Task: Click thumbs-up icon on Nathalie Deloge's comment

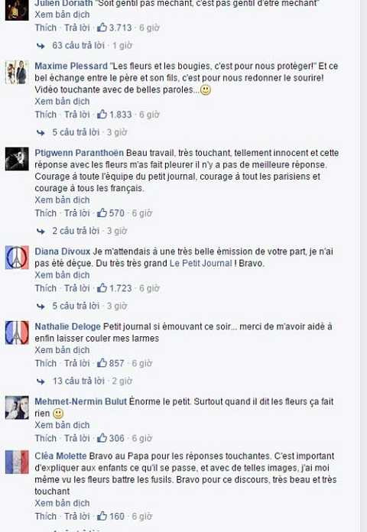Action: pos(102,363)
